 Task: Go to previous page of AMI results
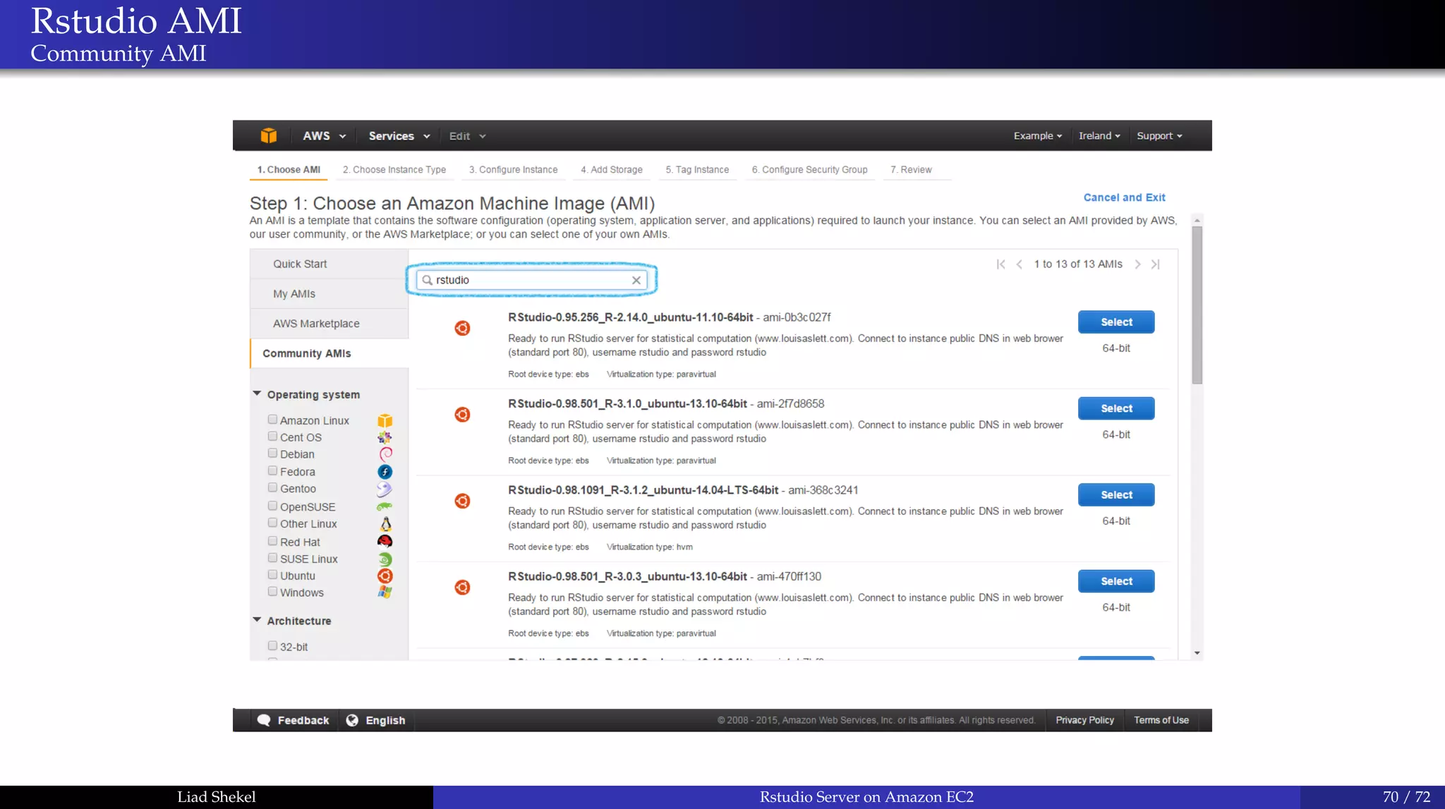click(1019, 264)
